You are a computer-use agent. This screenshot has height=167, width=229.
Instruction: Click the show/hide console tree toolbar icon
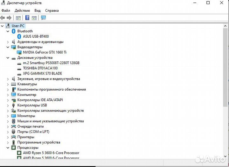[x=18, y=18]
